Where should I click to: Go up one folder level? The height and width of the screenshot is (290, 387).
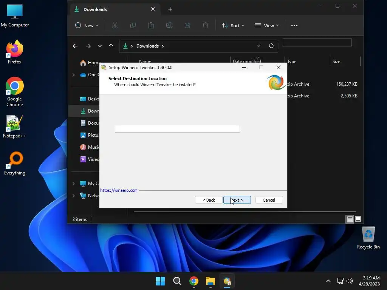111,46
